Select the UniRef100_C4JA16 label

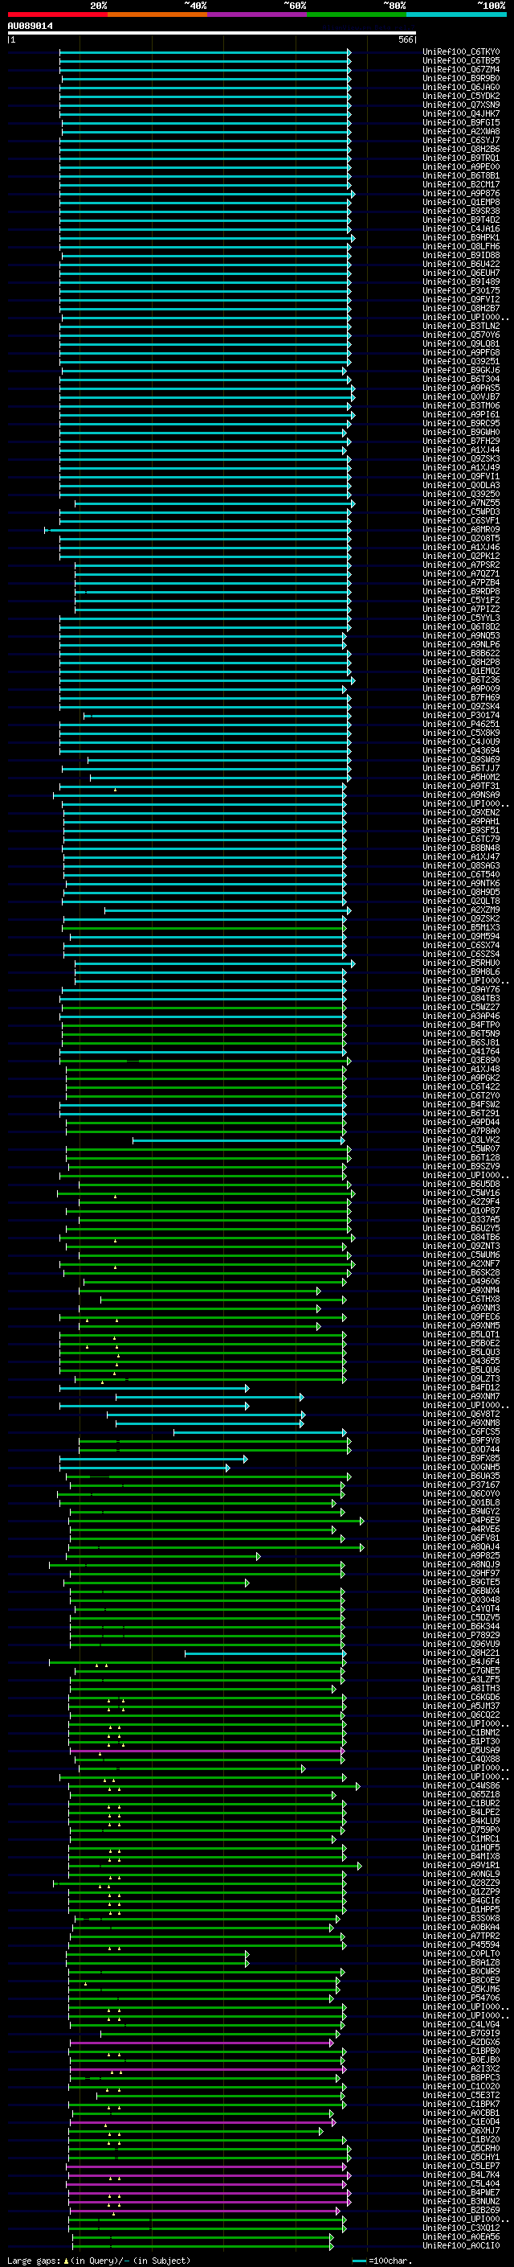461,229
